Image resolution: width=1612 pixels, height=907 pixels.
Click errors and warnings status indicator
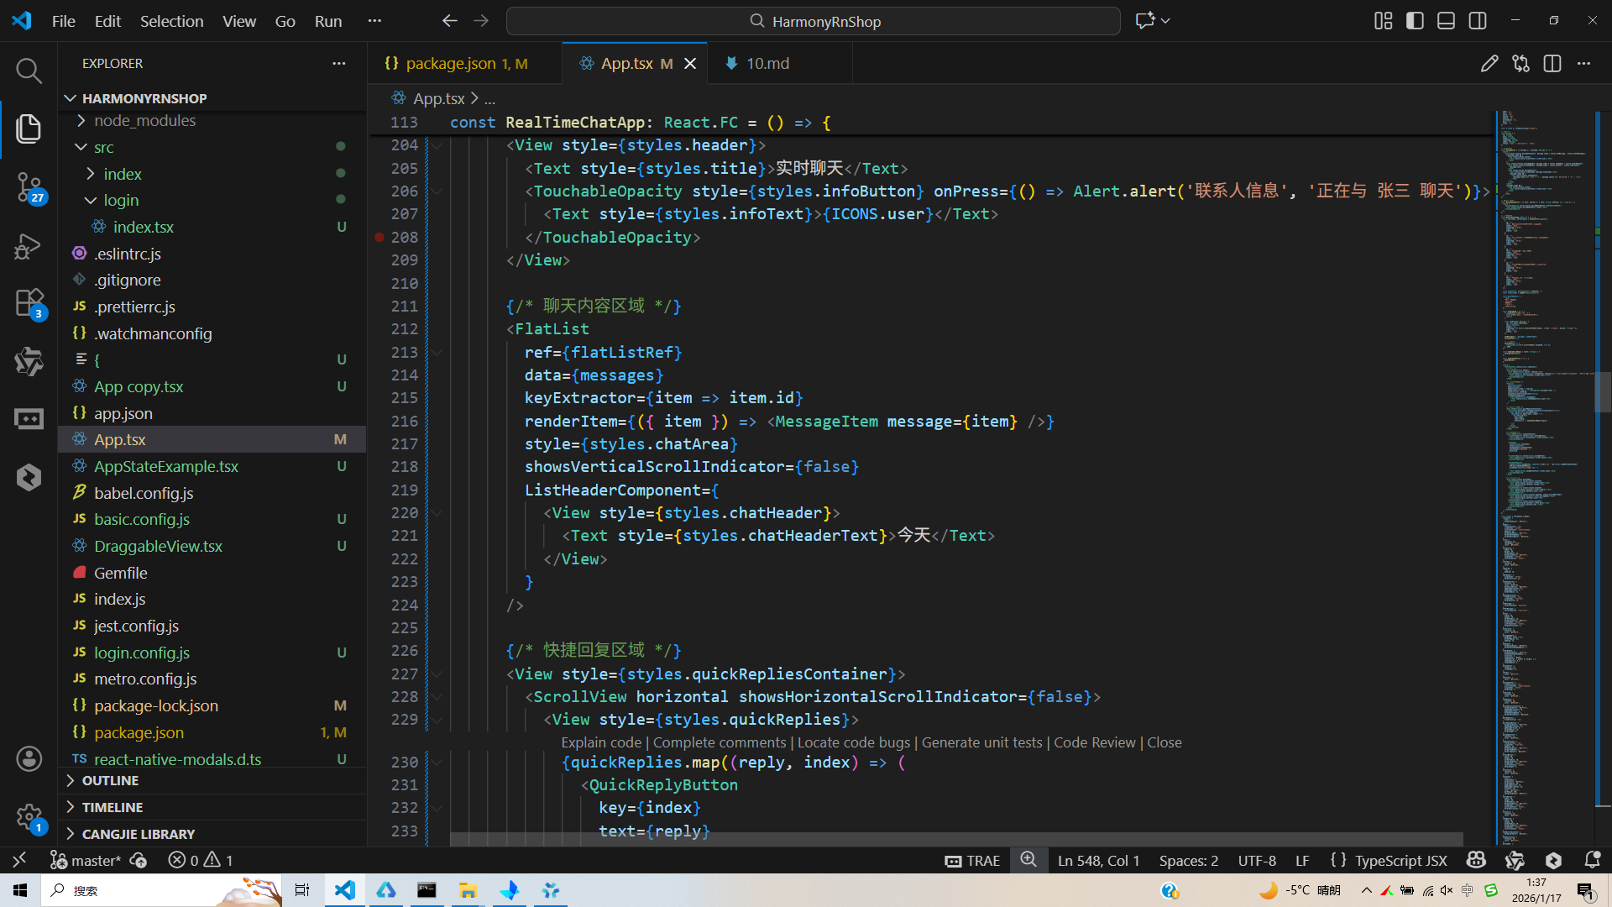tap(201, 860)
